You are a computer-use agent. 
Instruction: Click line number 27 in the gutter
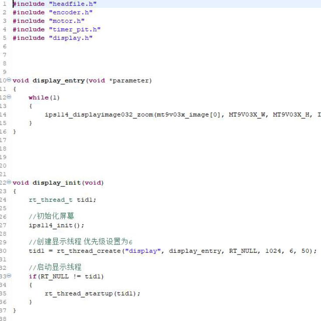tap(3, 225)
